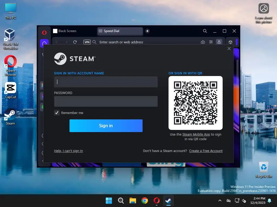Click the Steam taskbar icon
The height and width of the screenshot is (207, 277).
tap(168, 201)
